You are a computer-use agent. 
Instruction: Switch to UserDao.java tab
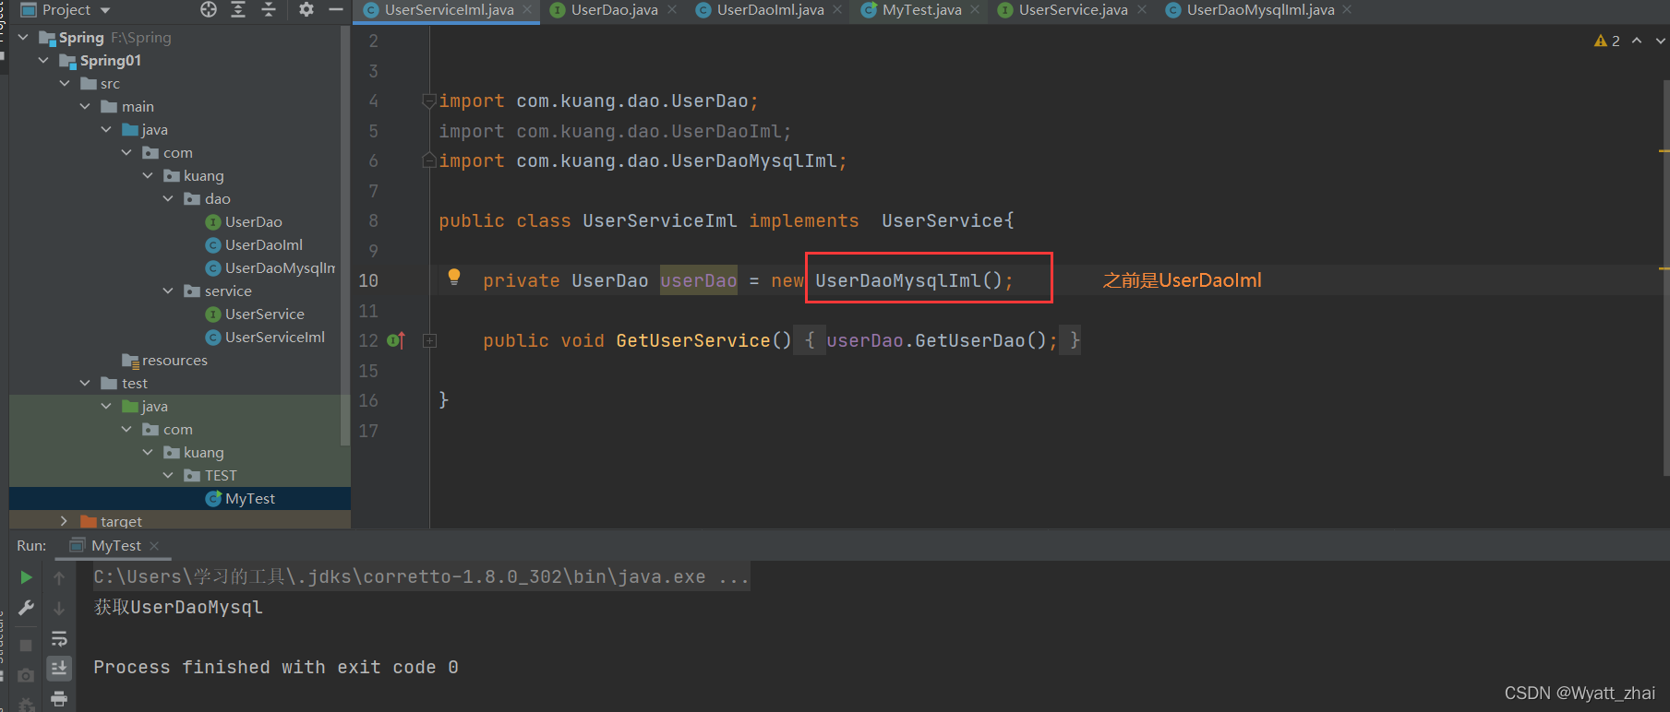tap(614, 10)
